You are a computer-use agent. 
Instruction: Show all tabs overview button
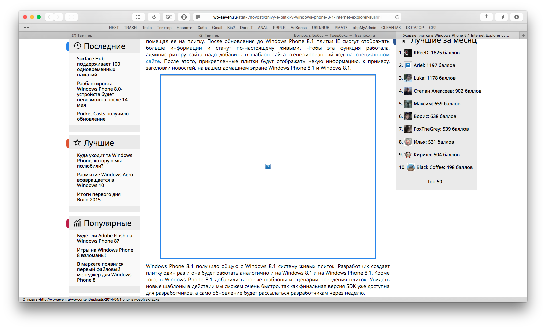[x=502, y=17]
